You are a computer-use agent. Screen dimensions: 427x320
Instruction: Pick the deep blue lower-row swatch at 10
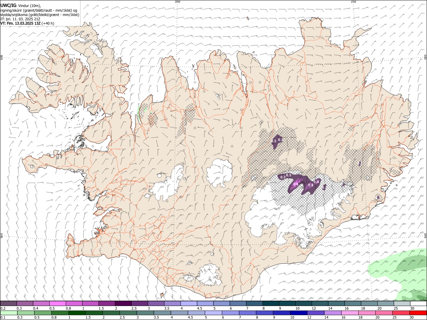(298, 313)
